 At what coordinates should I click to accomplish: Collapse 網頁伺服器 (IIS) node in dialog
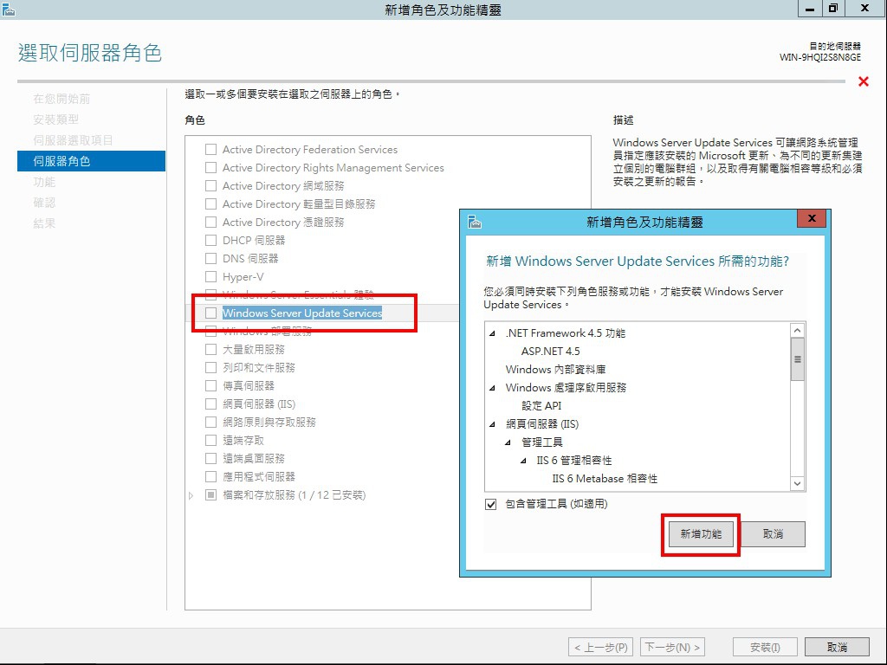tap(492, 424)
